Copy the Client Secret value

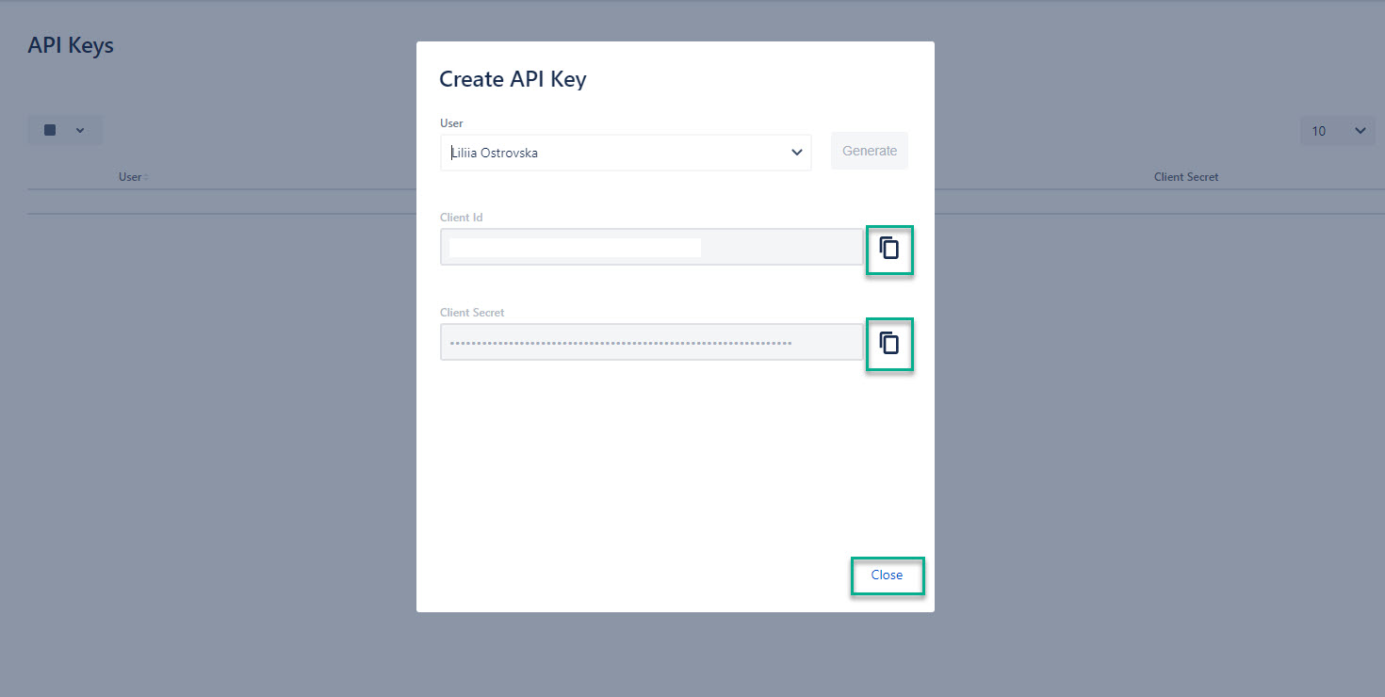pos(889,343)
